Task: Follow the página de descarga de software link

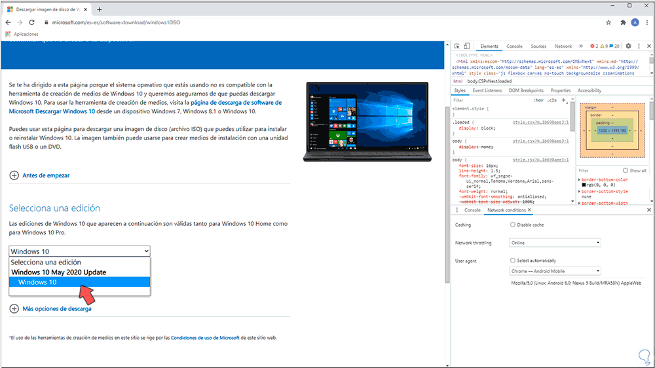Action: point(236,102)
